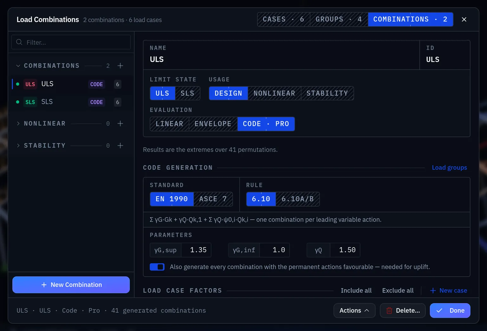Click the red ULS badge in the list

click(30, 84)
